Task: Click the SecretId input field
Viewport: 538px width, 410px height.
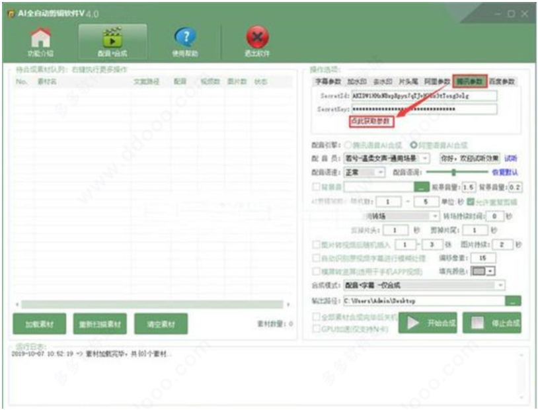Action: [x=424, y=96]
